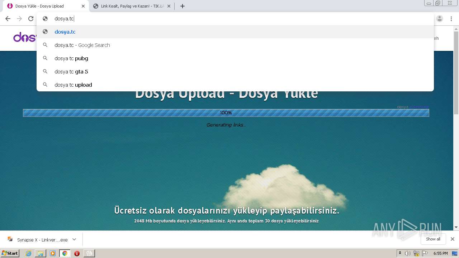Pick the dosya tc upload suggestion
459x258 pixels.
[x=235, y=85]
